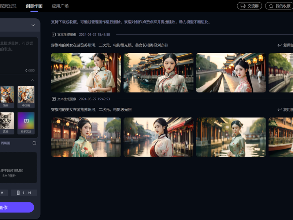Viewport: 293px width, 220px height.
Task: Open 我的收藏 favorites button
Action: (x=279, y=6)
